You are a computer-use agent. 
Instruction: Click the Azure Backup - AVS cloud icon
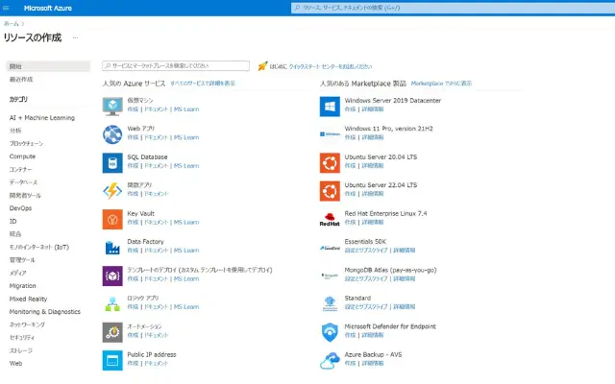(330, 361)
